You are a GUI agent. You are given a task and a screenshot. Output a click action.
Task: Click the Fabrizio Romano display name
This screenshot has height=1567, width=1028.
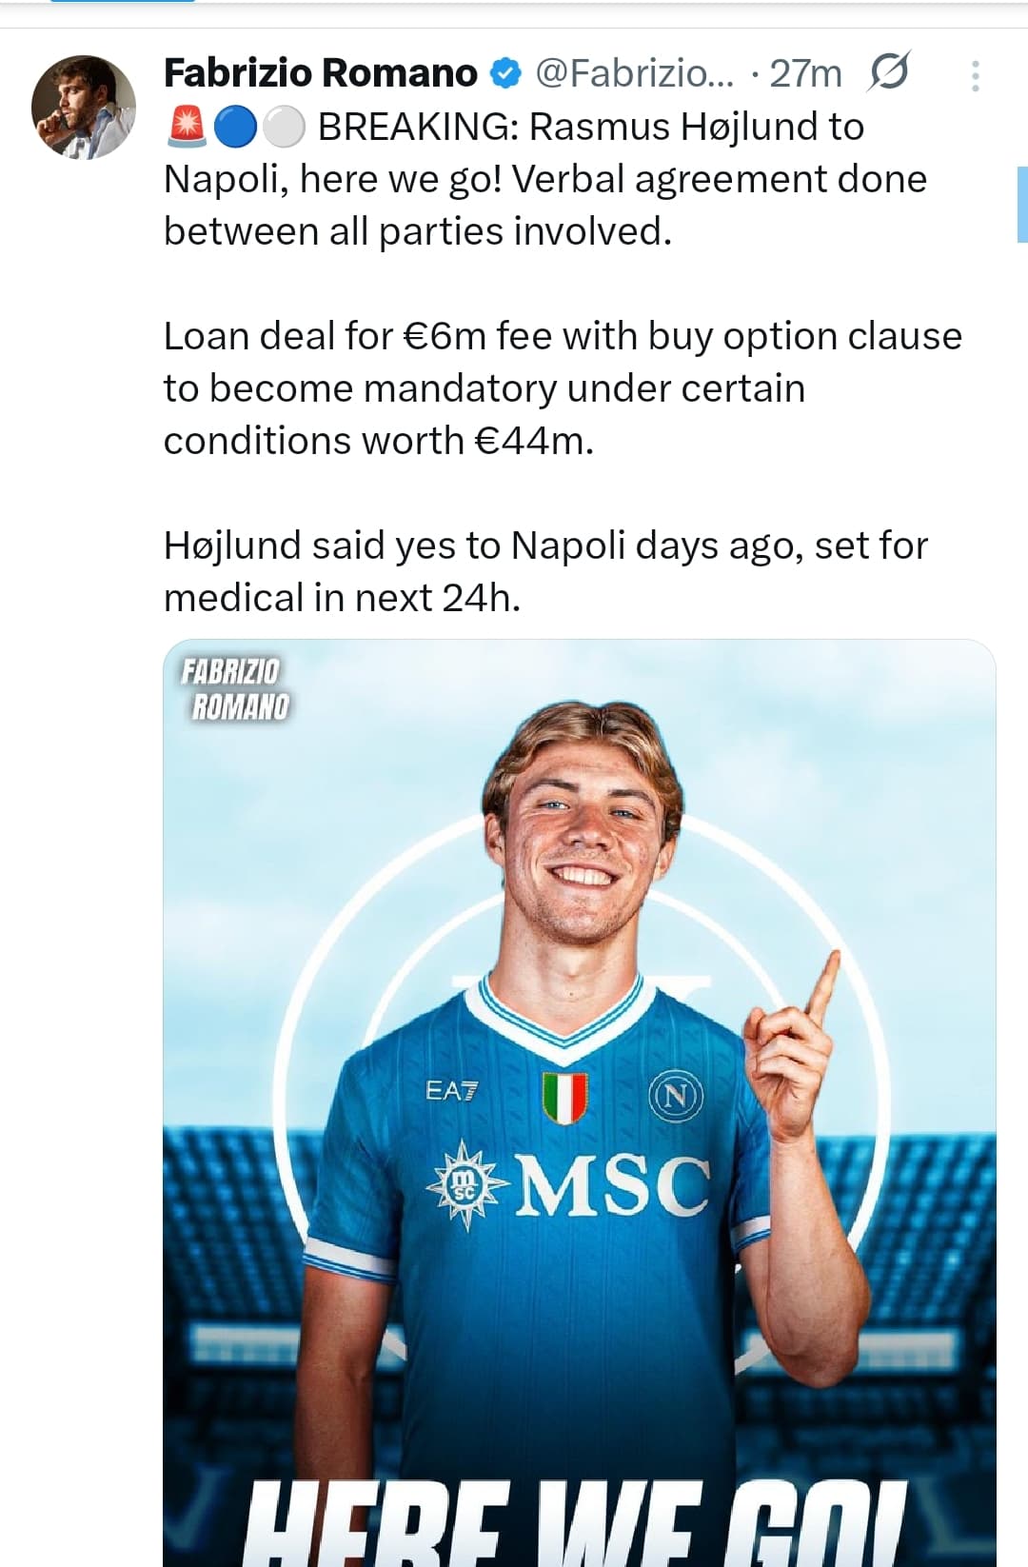tap(321, 73)
